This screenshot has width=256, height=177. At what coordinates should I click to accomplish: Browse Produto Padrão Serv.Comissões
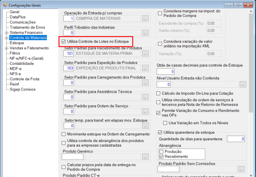click(241, 169)
